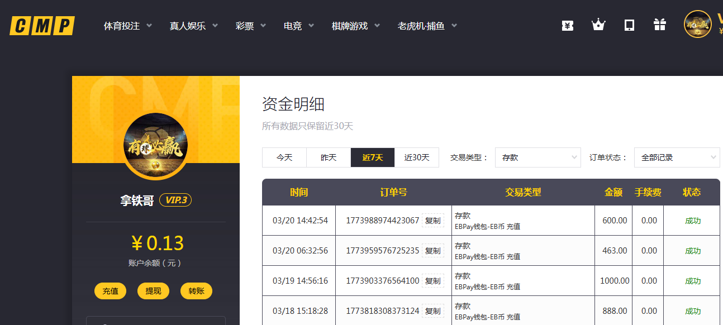Image resolution: width=723 pixels, height=325 pixels.
Task: Click the mobile app tablet icon
Action: (629, 25)
